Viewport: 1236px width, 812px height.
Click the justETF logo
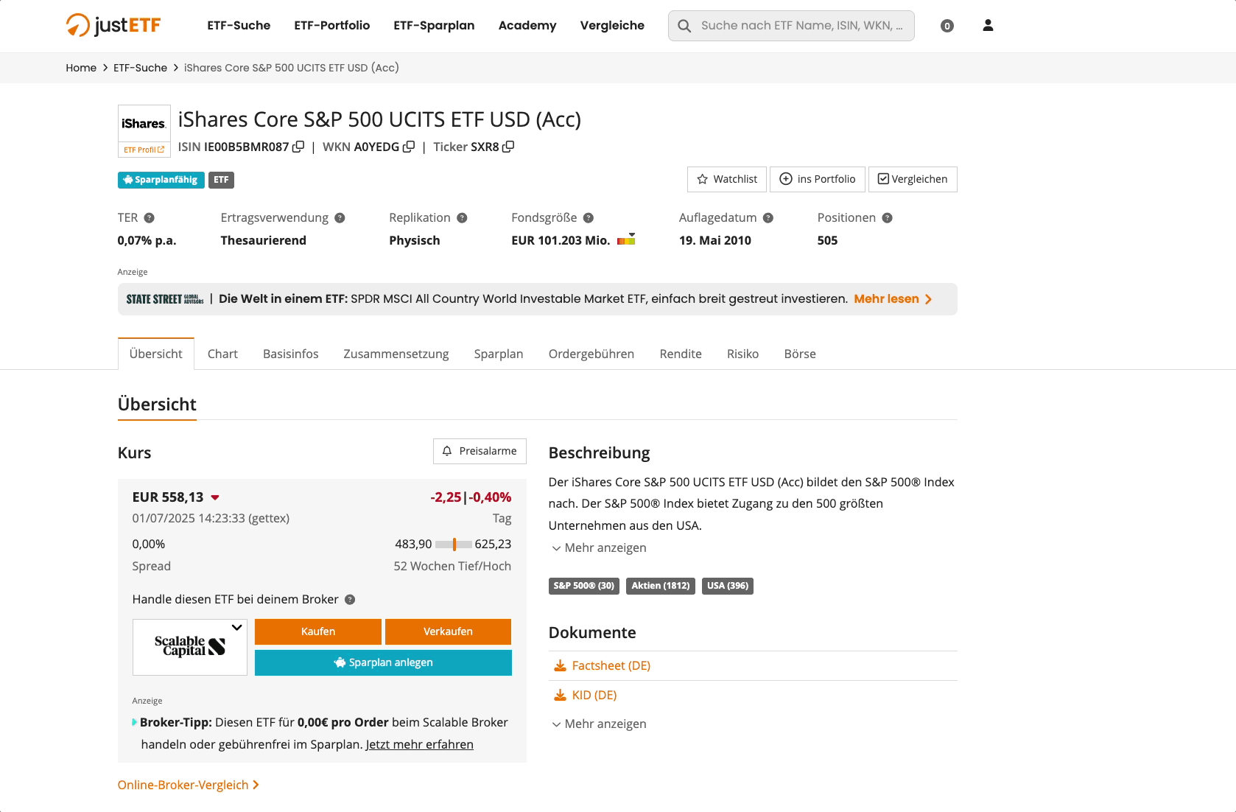point(113,25)
